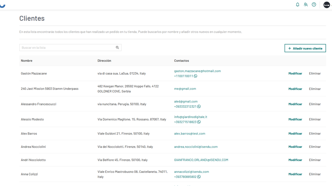Open email andrea.nocciolini@isendu.com
Screen dimensions: 332x186
click(196, 147)
